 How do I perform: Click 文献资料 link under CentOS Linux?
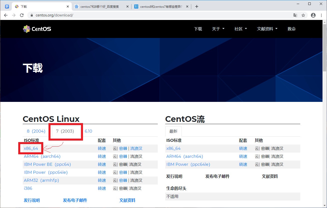click(127, 200)
